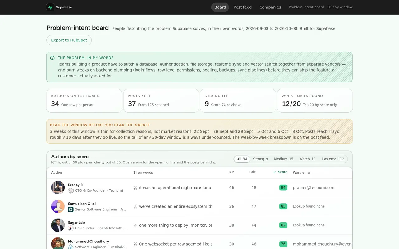Show only authors with Has email 12
This screenshot has height=249, width=399.
coord(333,159)
